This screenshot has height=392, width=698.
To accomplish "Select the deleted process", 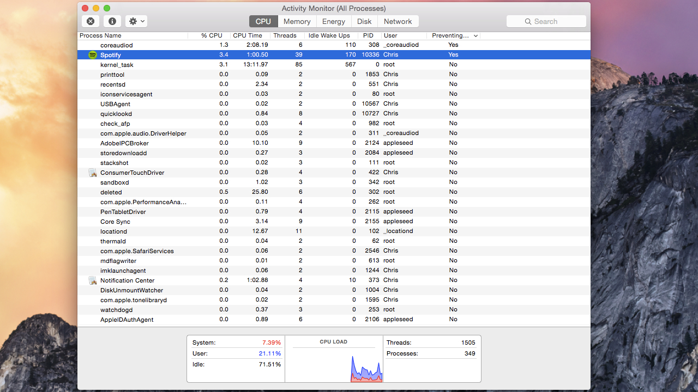I will pos(111,192).
